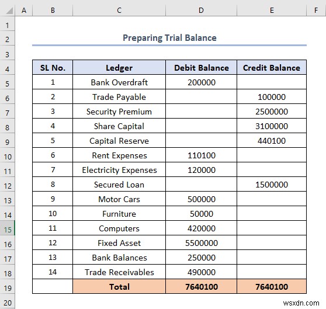Select the credit total 7640100 under Credit Balance
Viewport: 326px width, 309px height.
pos(272,287)
